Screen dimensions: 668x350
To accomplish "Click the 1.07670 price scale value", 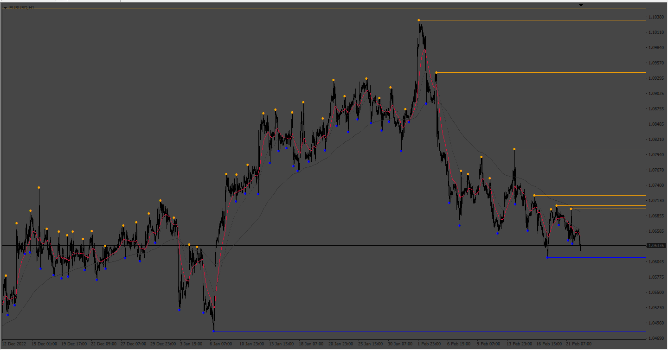I will coord(656,170).
